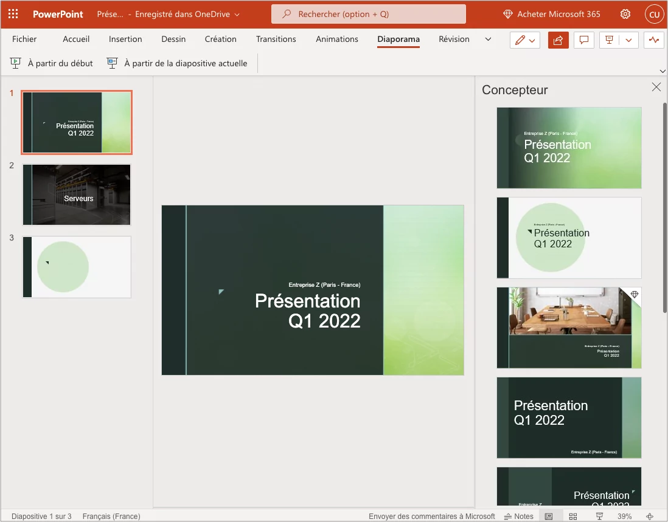This screenshot has width=668, height=522.
Task: Click the search magnifier icon
Action: (287, 14)
